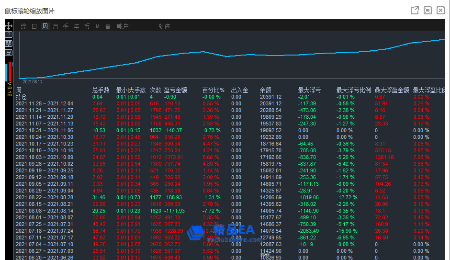Viewport: 450px width, 260px height.
Task: Close the image viewer with X icon
Action: pyautogui.click(x=440, y=10)
